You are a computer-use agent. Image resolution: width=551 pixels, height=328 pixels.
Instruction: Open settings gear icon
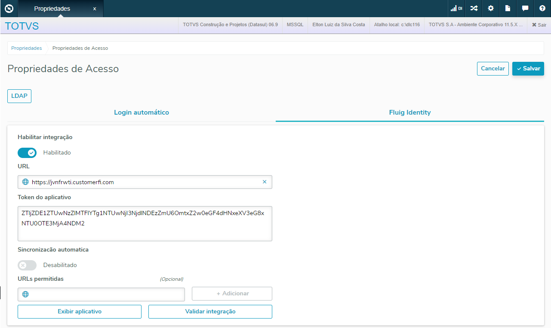491,9
